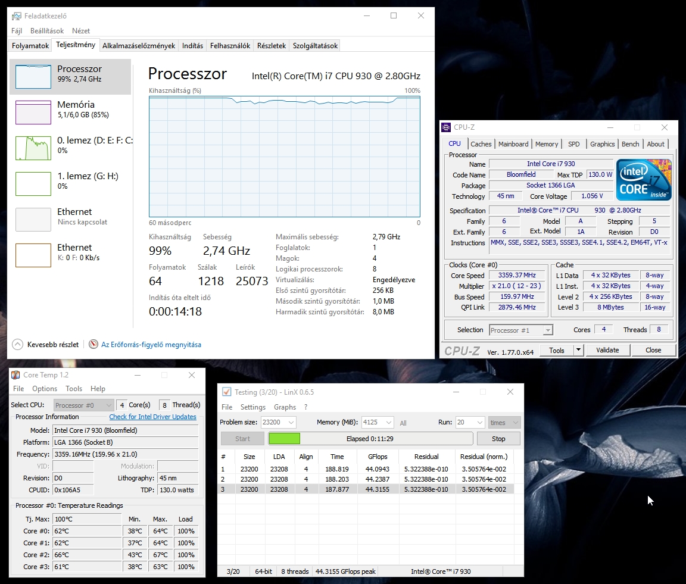Select the 1. lemez (G: H:) entry
Viewport: 686px width, 584px height.
click(x=70, y=183)
